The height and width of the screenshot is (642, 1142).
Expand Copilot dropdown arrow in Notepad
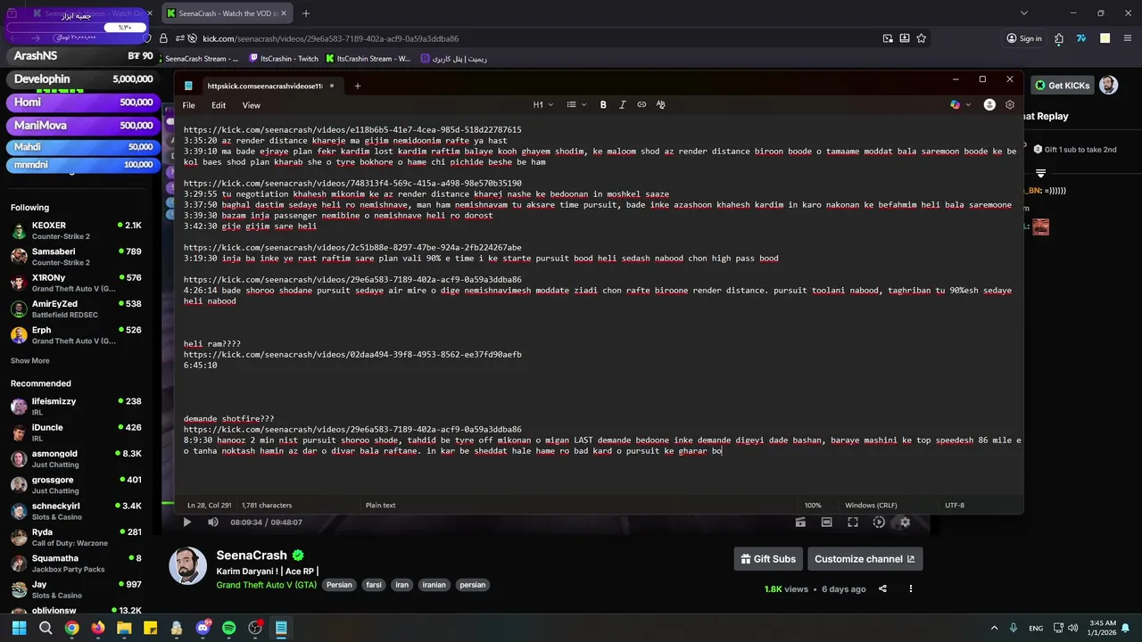click(968, 104)
